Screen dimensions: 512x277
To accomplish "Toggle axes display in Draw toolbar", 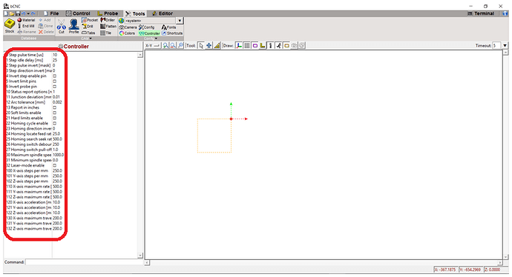I will point(239,46).
